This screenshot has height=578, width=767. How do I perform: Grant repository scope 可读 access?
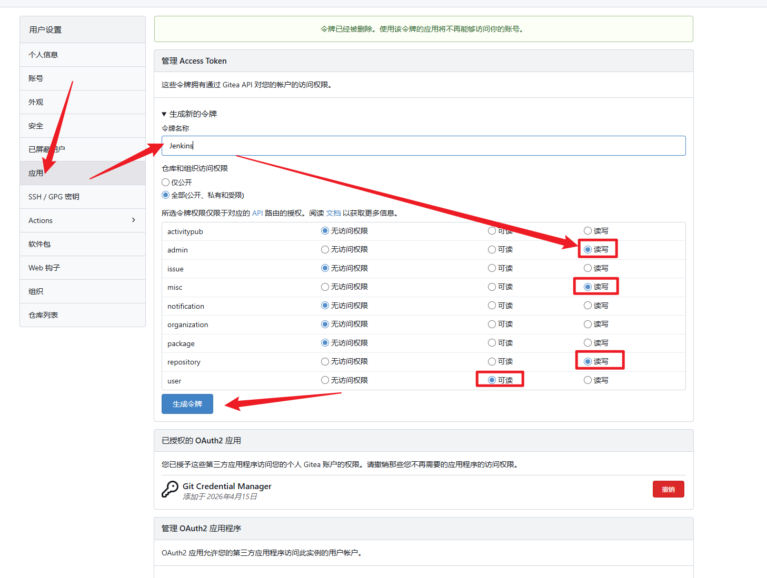coord(491,361)
